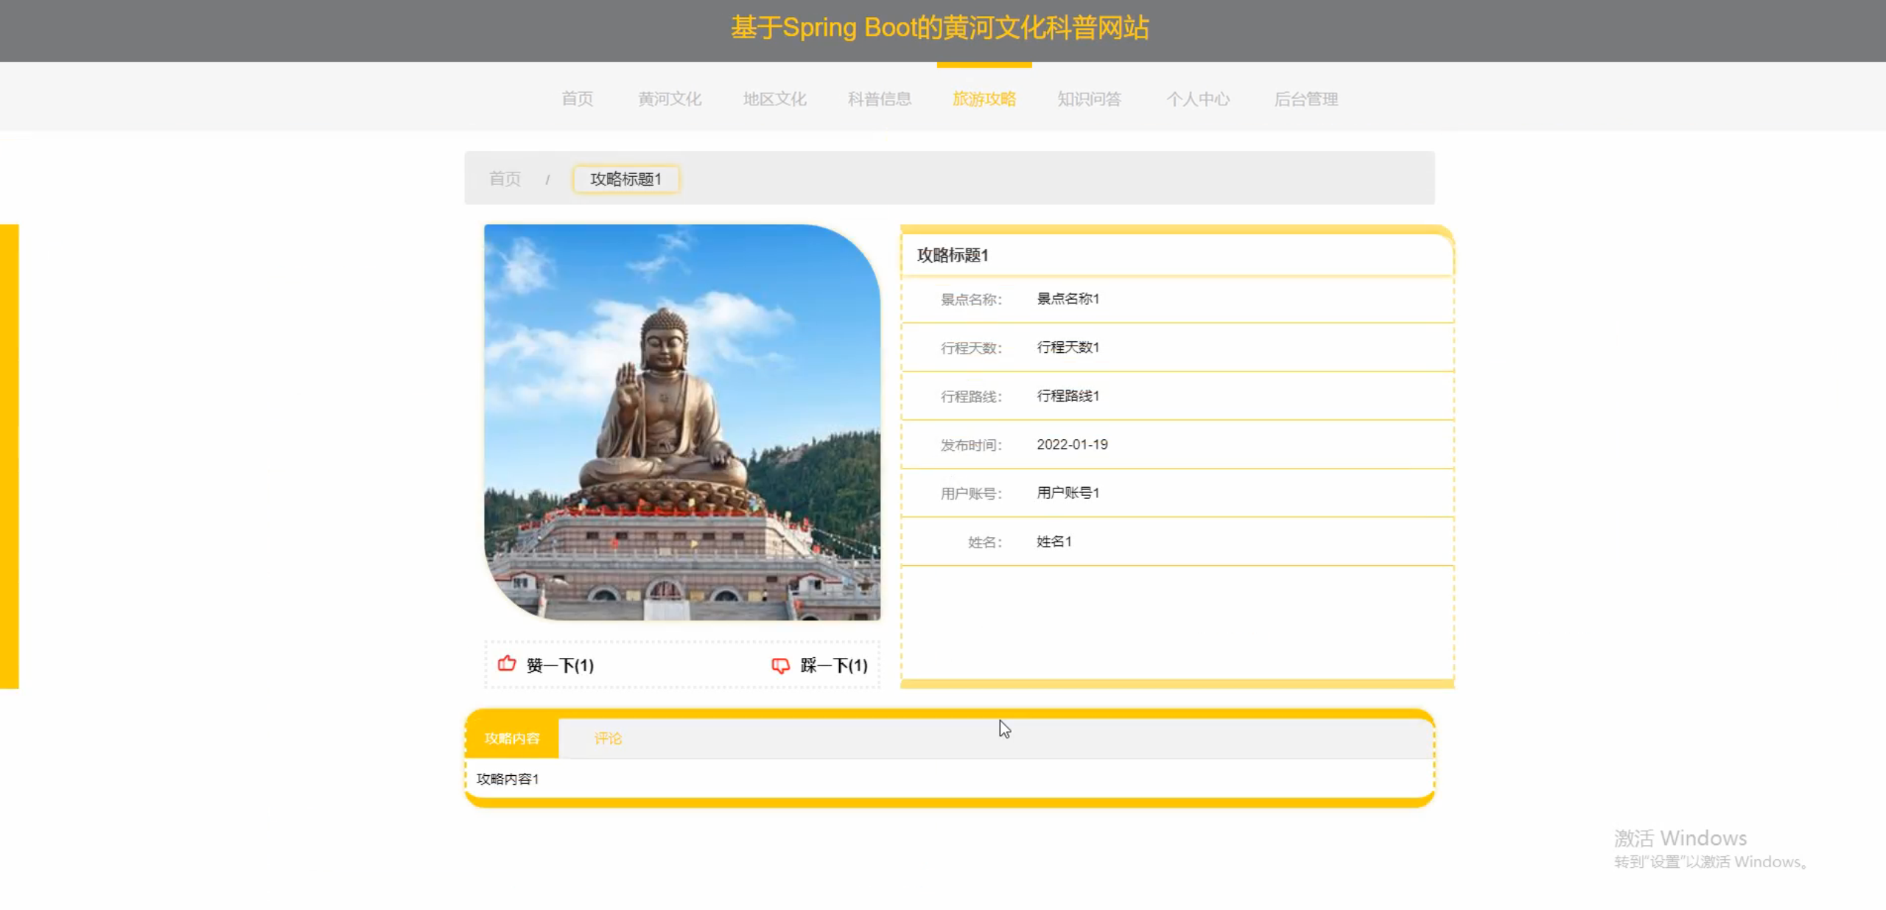Click 攻略标题1 breadcrumb item
1886x910 pixels.
point(626,179)
